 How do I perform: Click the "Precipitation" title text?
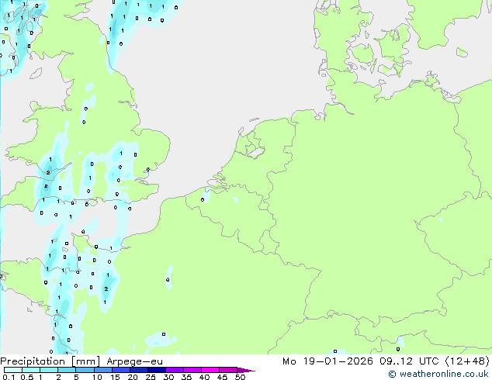33,361
